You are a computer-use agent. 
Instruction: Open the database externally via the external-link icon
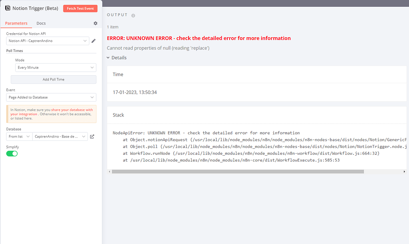coord(92,136)
